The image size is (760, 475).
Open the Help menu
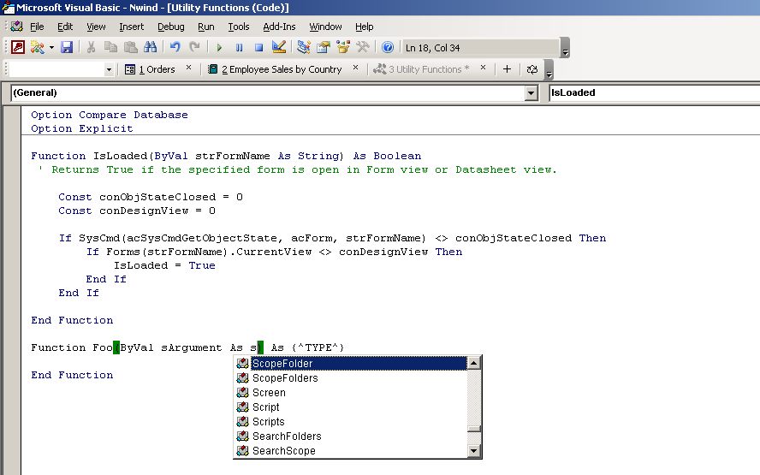click(364, 27)
